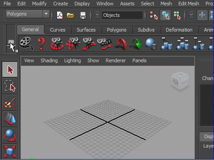Select the Move tool
Image resolution: width=214 pixels, height=160 pixels.
tap(10, 119)
